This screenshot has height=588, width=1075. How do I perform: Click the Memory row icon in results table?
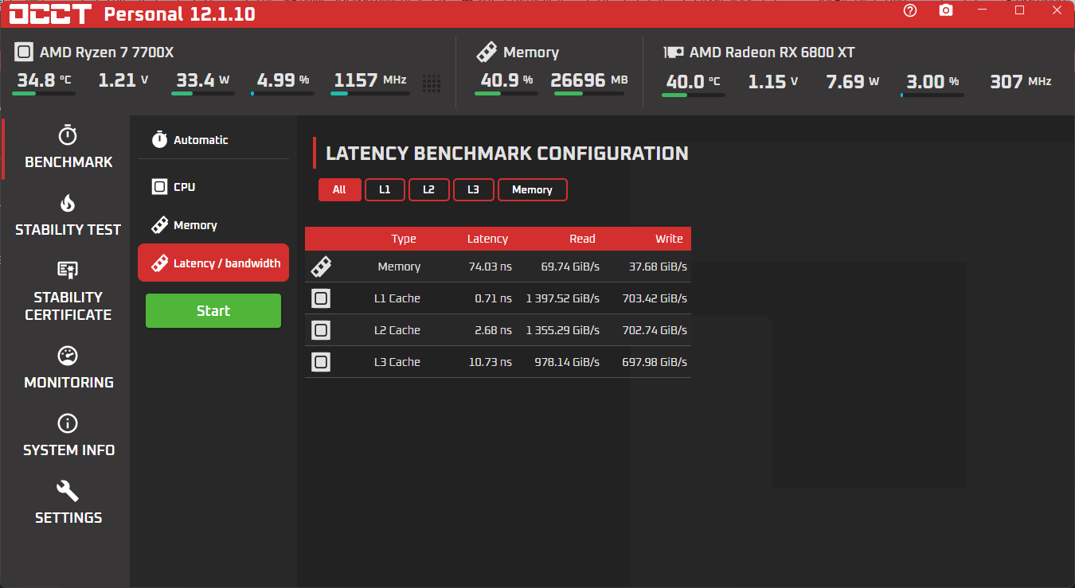[321, 267]
